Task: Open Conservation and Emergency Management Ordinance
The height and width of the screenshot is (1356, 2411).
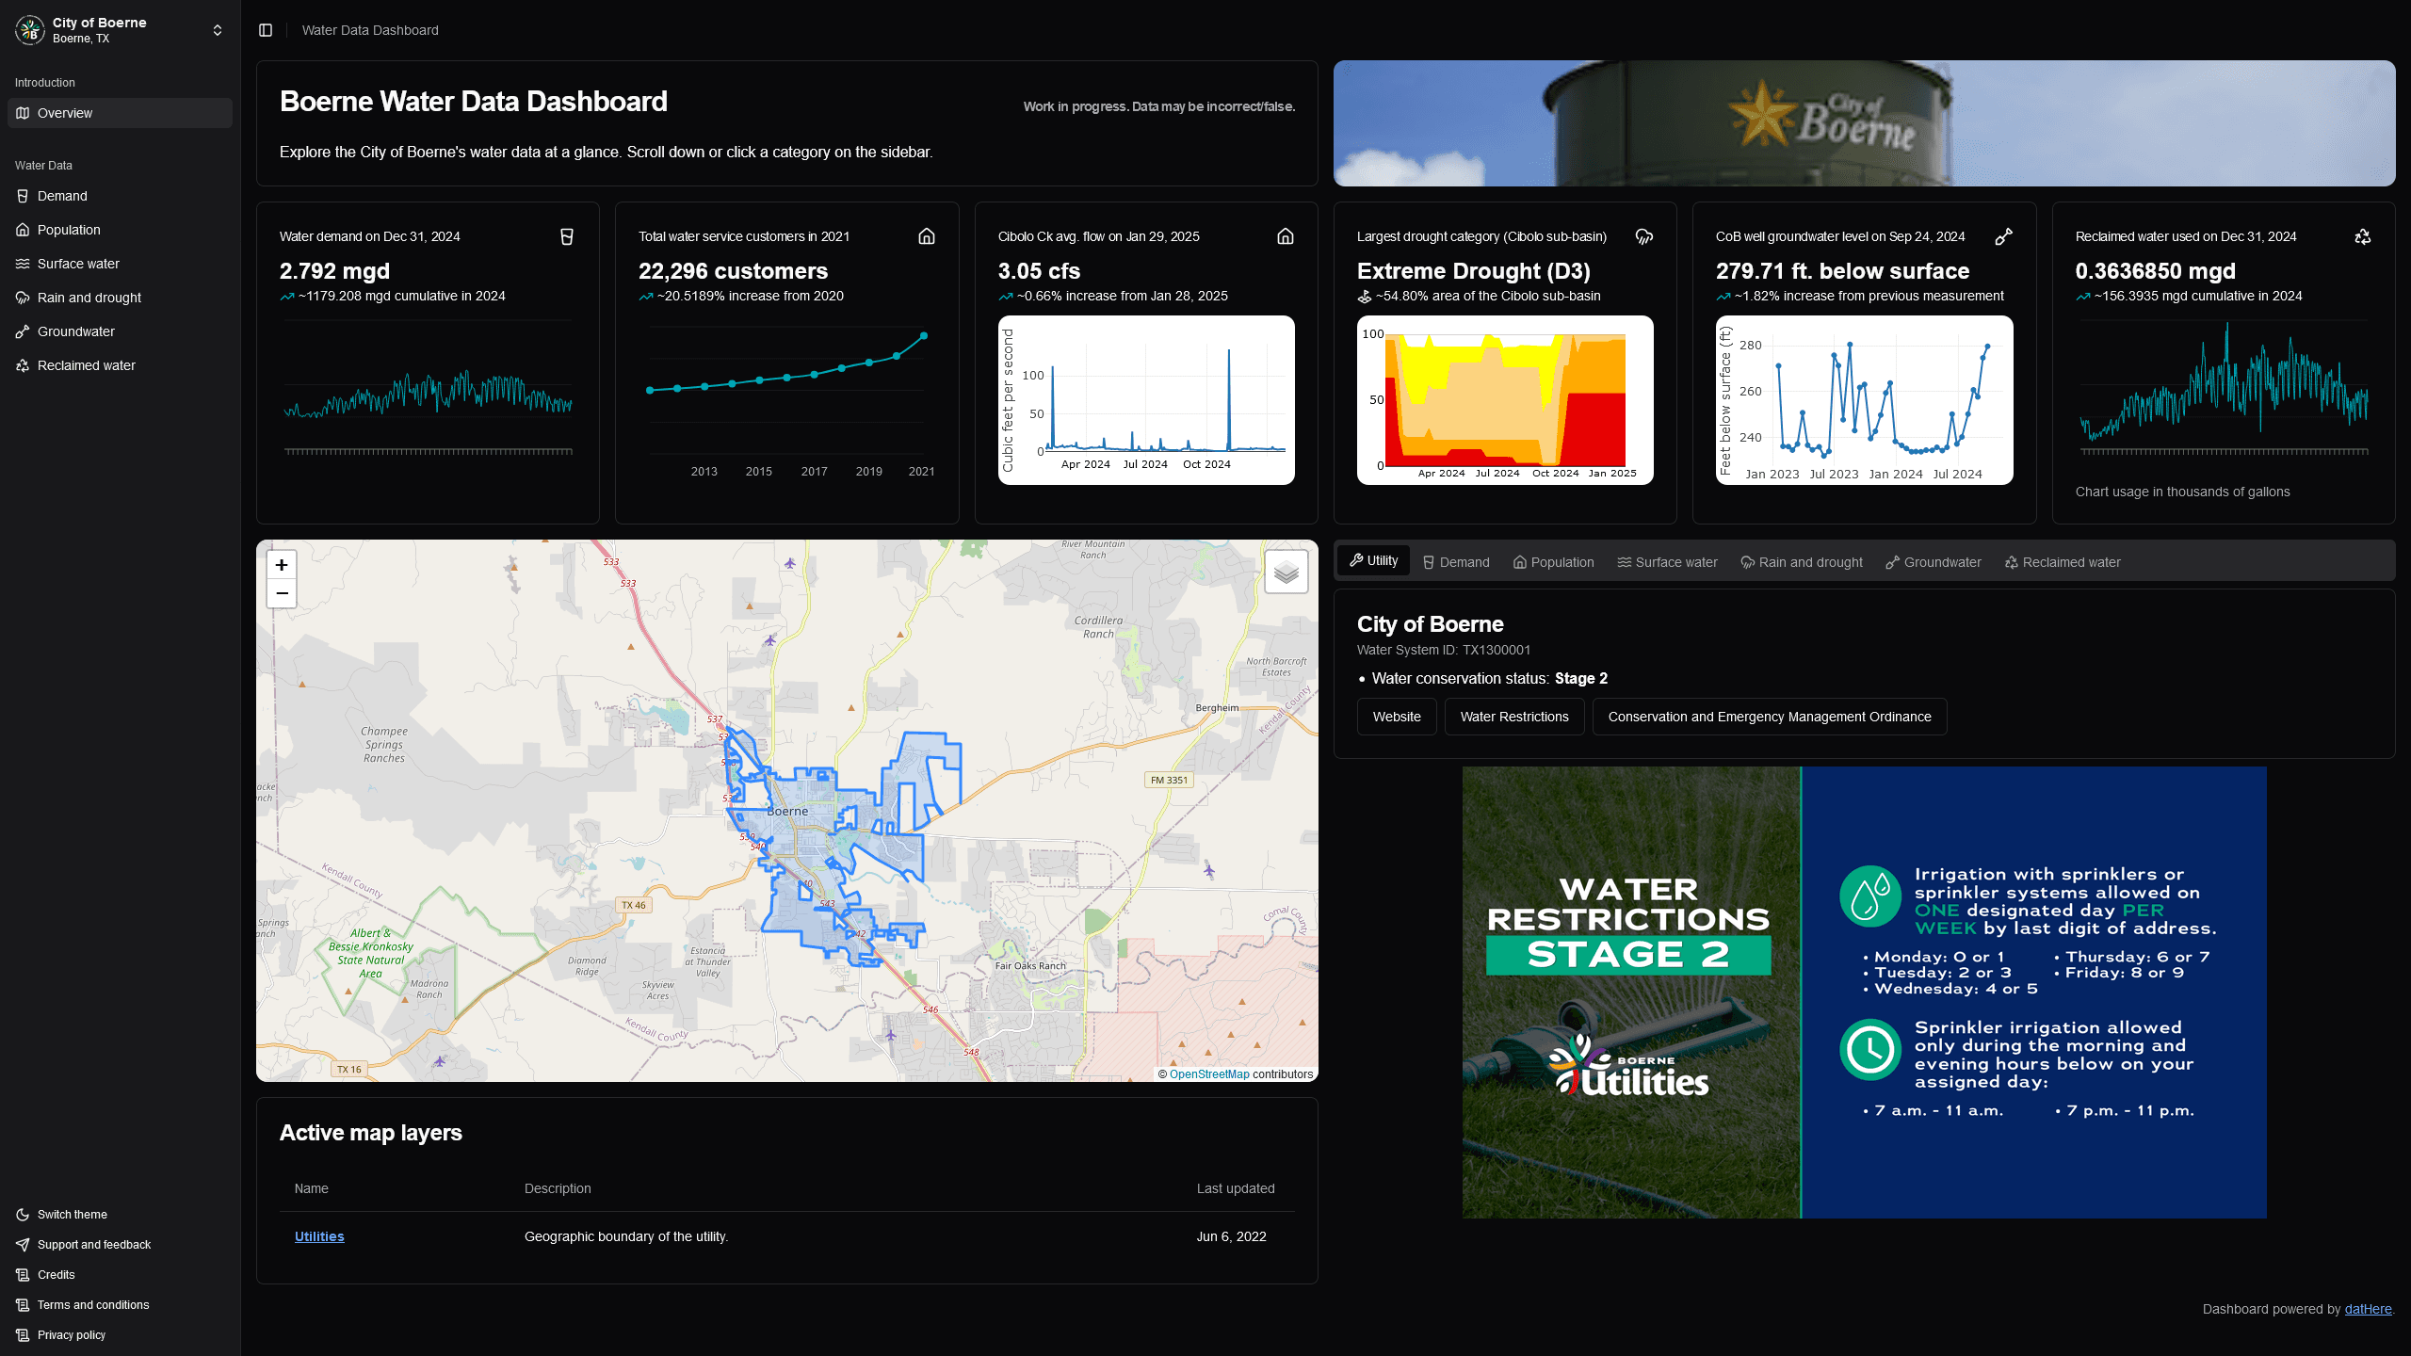Action: (x=1770, y=717)
